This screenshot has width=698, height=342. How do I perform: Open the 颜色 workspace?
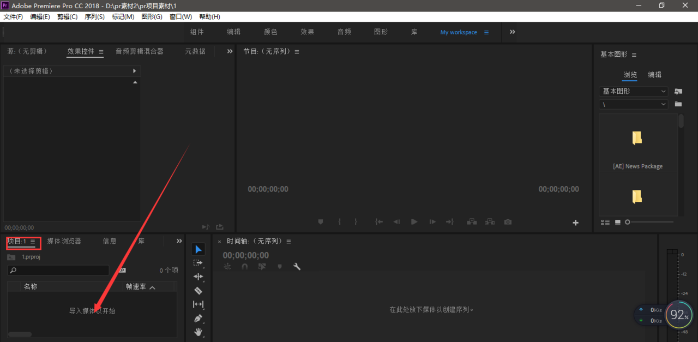point(270,32)
